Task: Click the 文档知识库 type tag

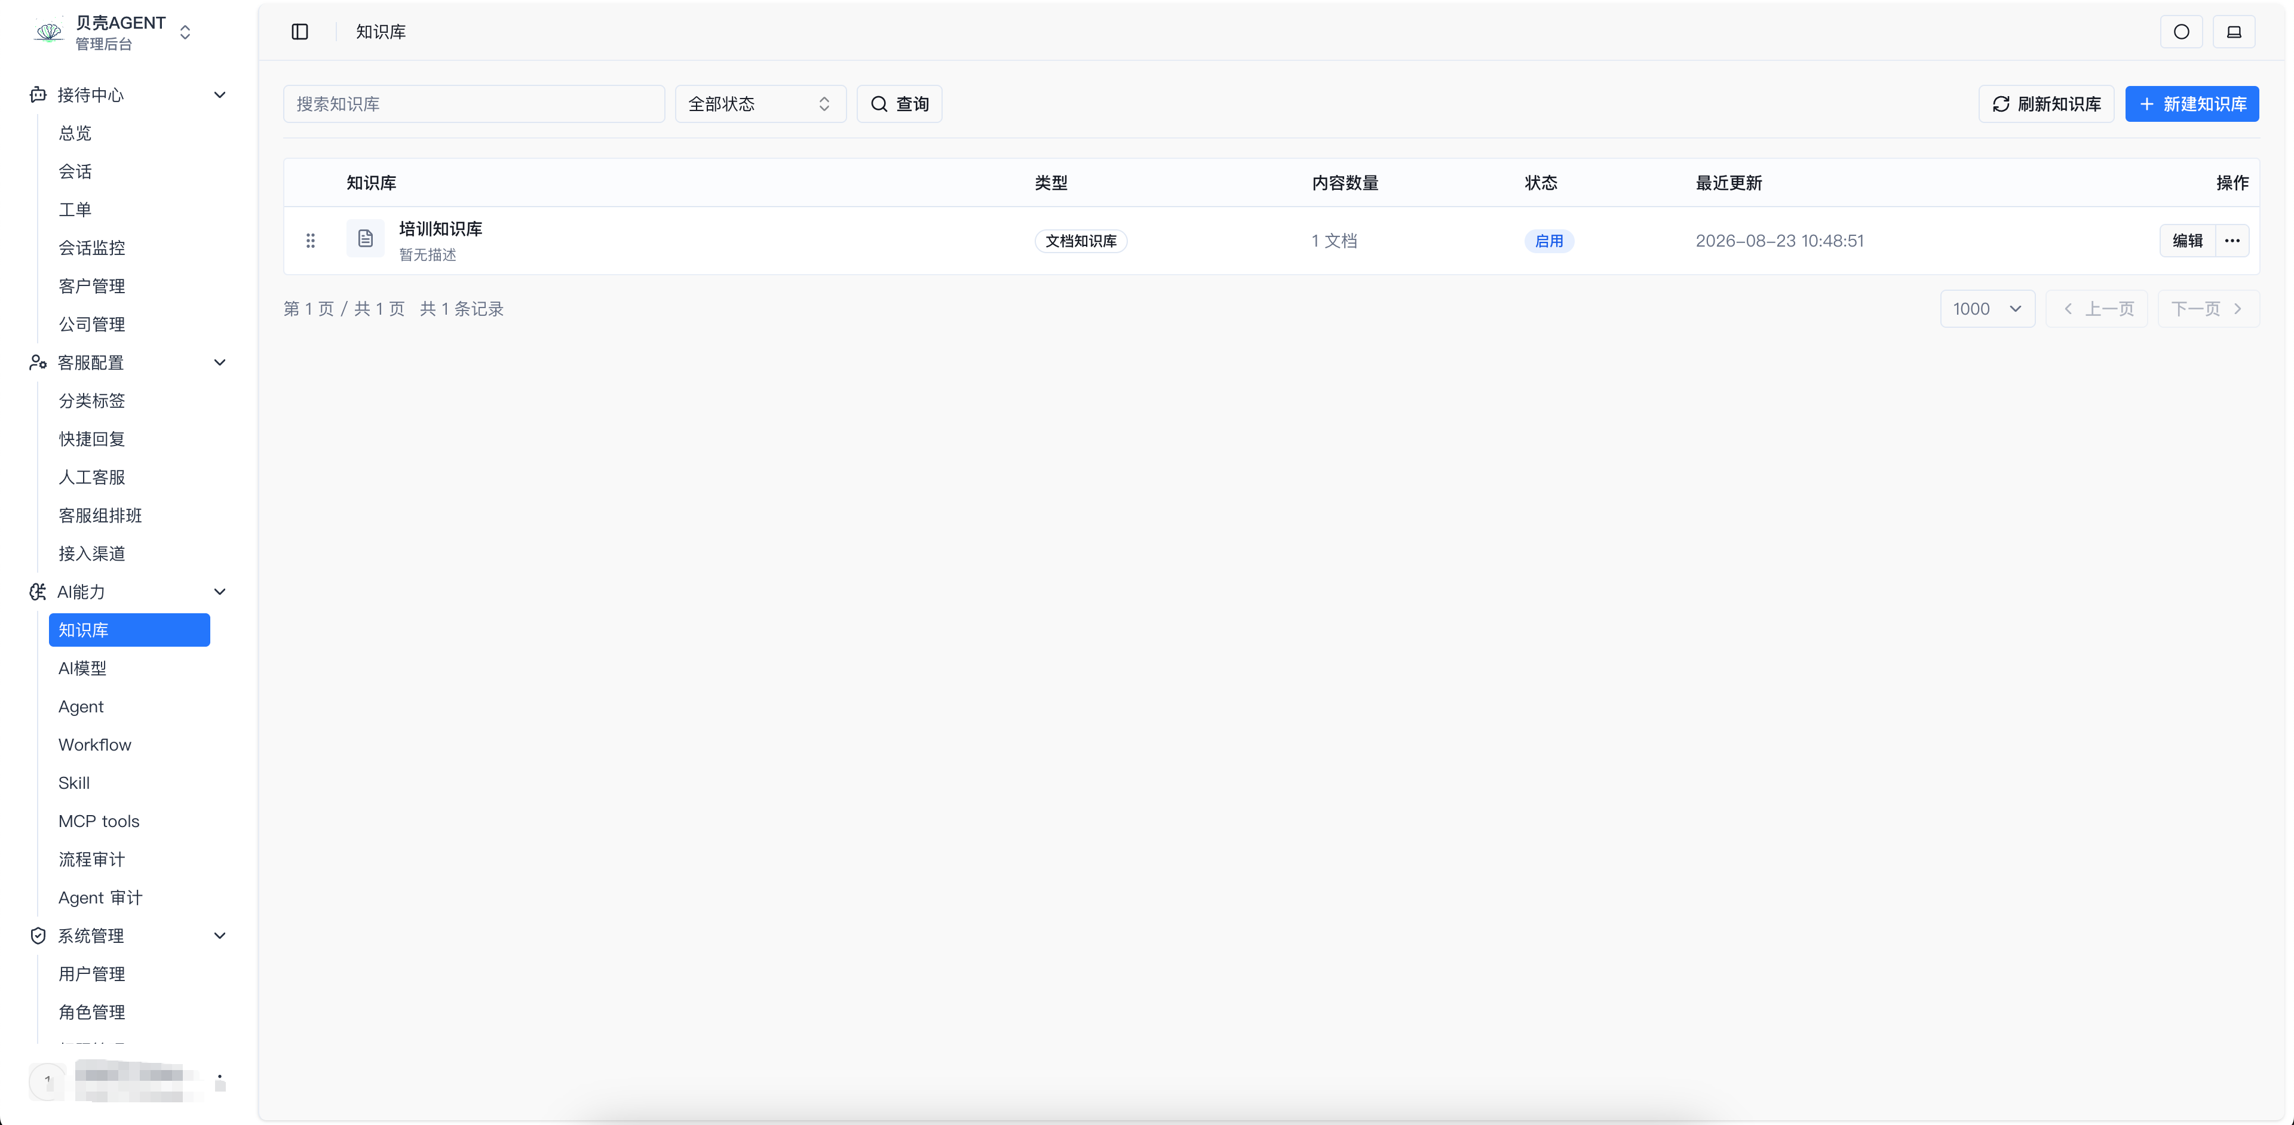Action: [1080, 241]
